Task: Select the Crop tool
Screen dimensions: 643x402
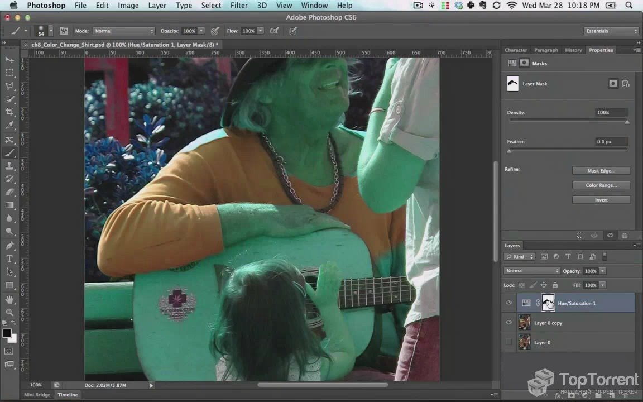Action: 9,112
